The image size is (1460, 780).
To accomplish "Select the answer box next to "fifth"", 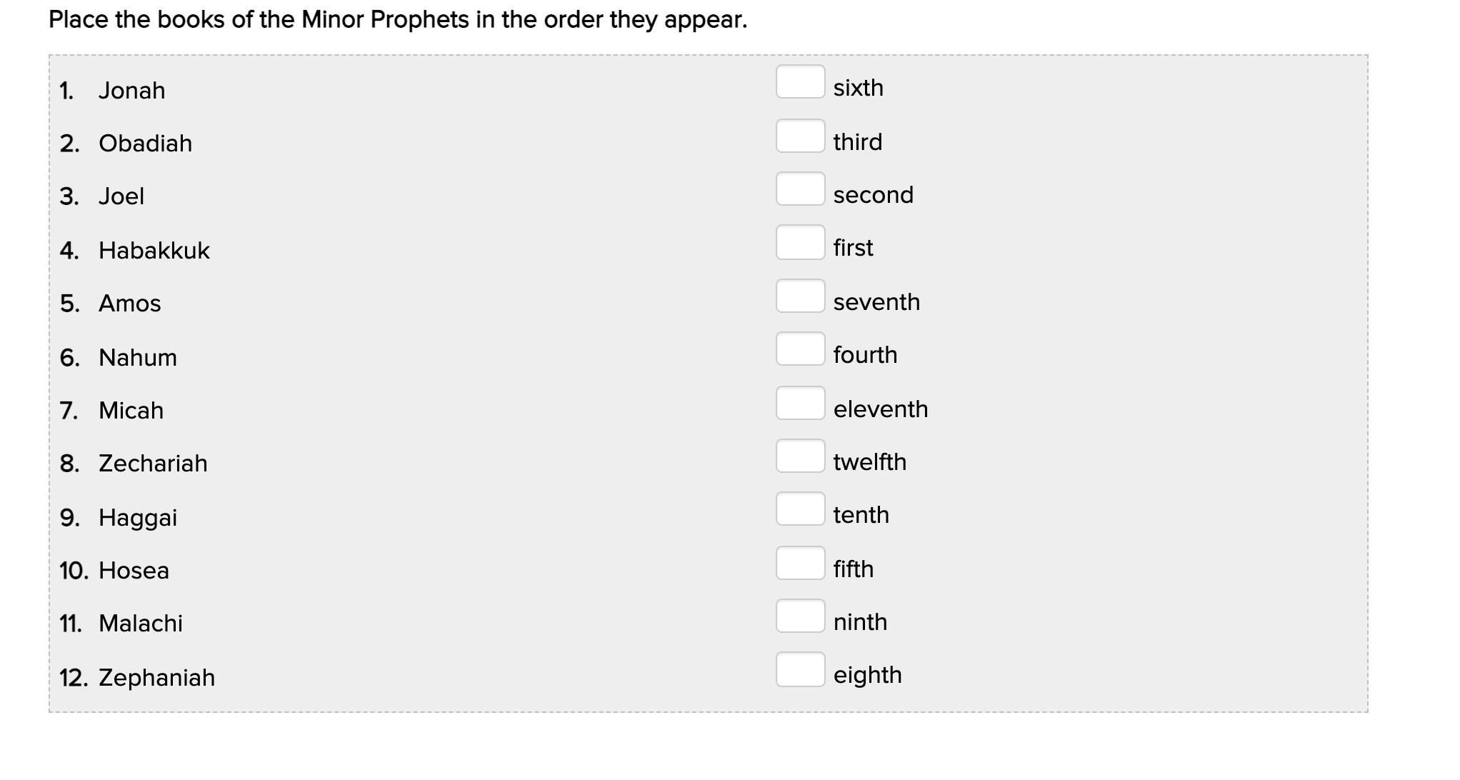I will [x=800, y=563].
